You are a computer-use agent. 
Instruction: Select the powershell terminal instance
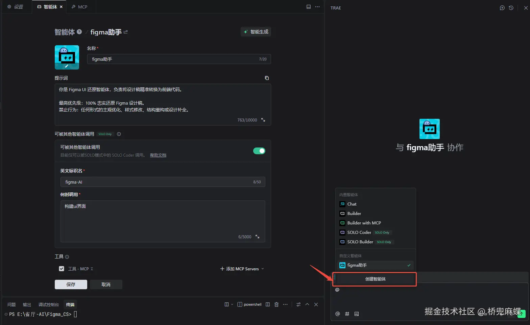coord(249,304)
